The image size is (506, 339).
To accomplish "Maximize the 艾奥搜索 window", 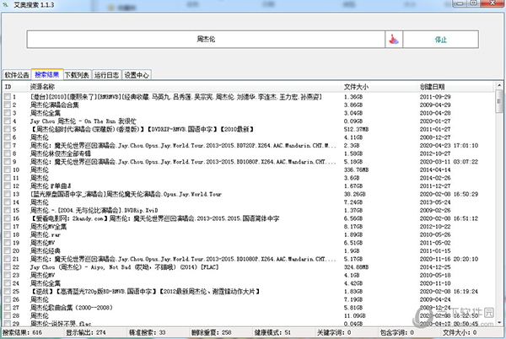I will coord(473,3).
